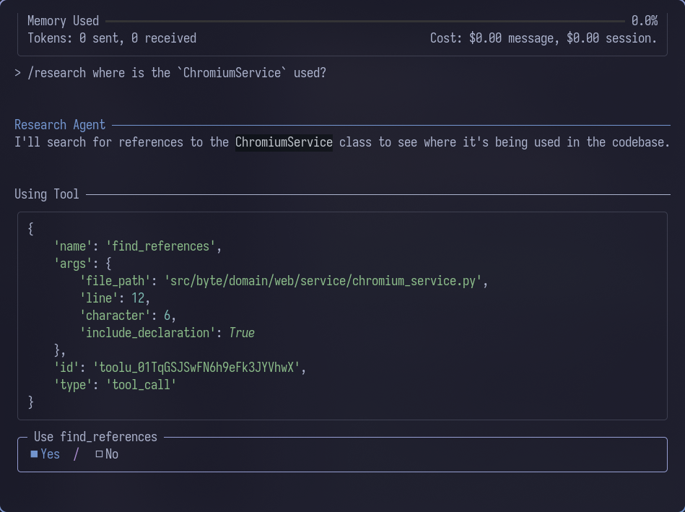Viewport: 685px width, 512px height.
Task: Click the include_declaration True value
Action: click(x=241, y=332)
